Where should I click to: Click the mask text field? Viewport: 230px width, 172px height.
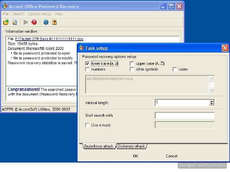pyautogui.click(x=185, y=125)
